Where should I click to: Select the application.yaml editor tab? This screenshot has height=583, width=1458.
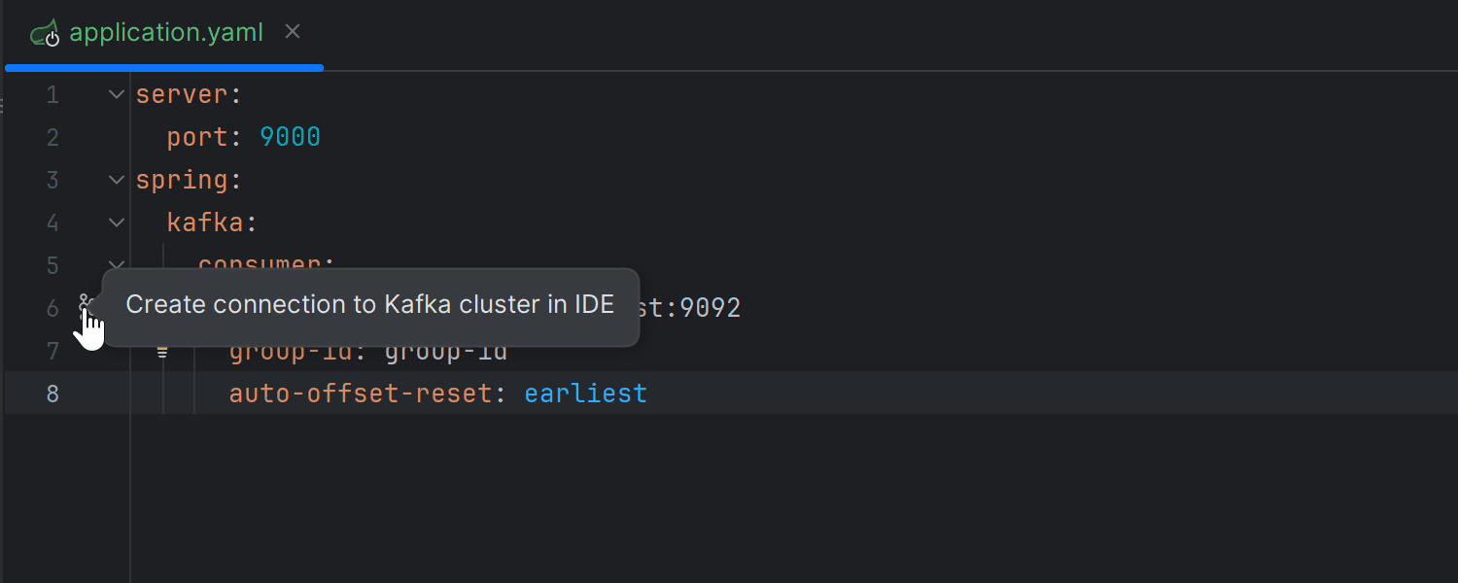click(x=165, y=31)
